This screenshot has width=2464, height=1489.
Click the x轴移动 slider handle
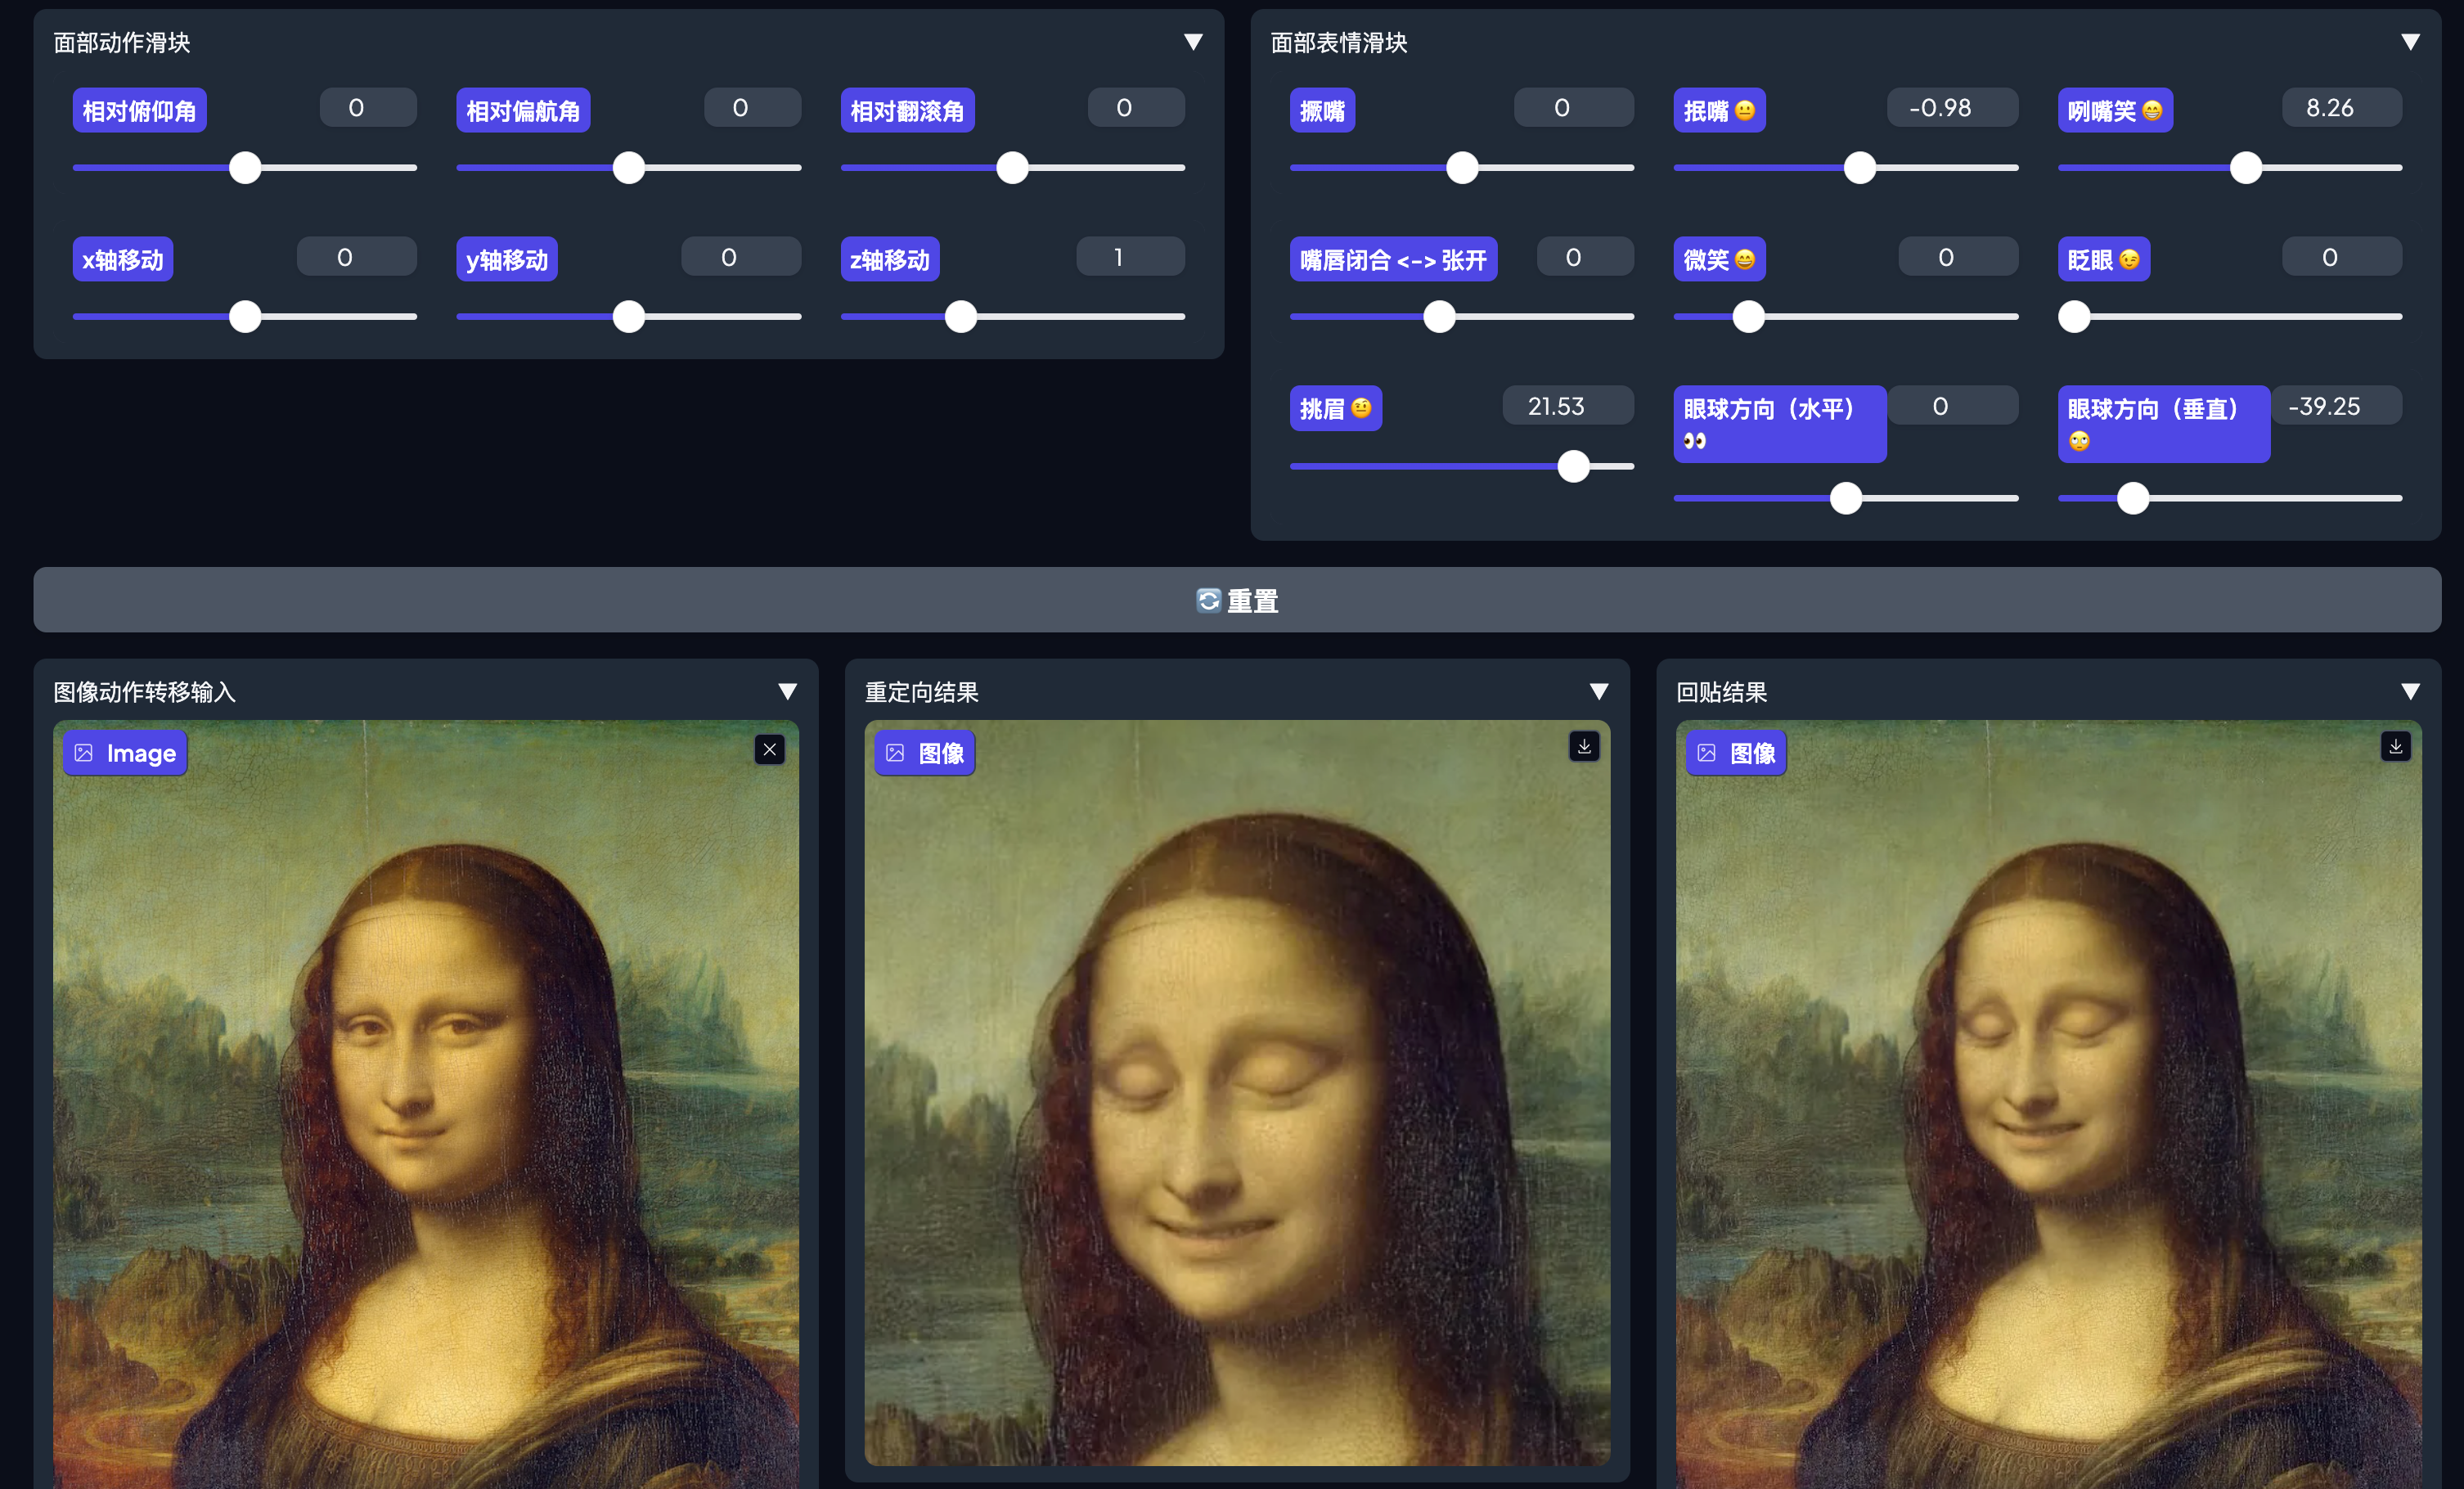pos(245,317)
